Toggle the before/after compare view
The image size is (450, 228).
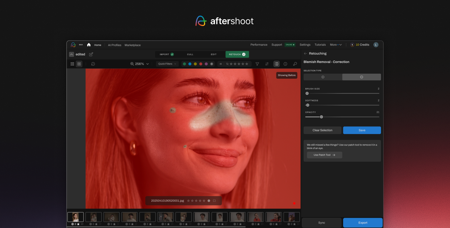point(276,64)
